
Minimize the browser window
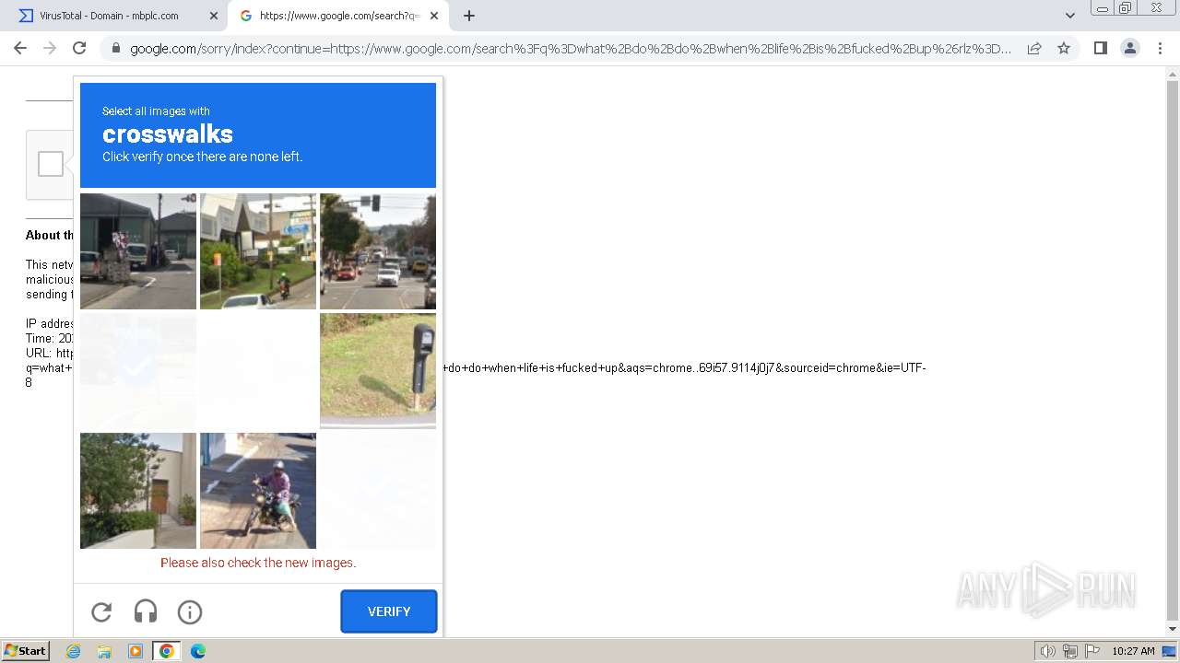coord(1102,7)
